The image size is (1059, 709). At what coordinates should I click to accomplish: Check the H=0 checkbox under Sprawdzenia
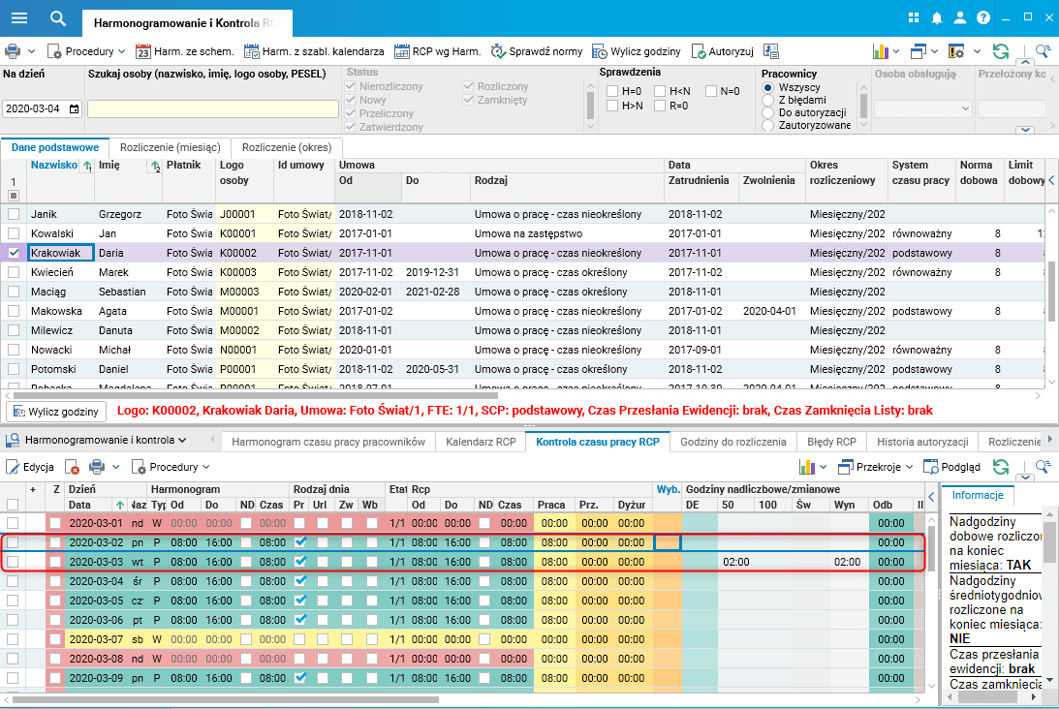(612, 91)
